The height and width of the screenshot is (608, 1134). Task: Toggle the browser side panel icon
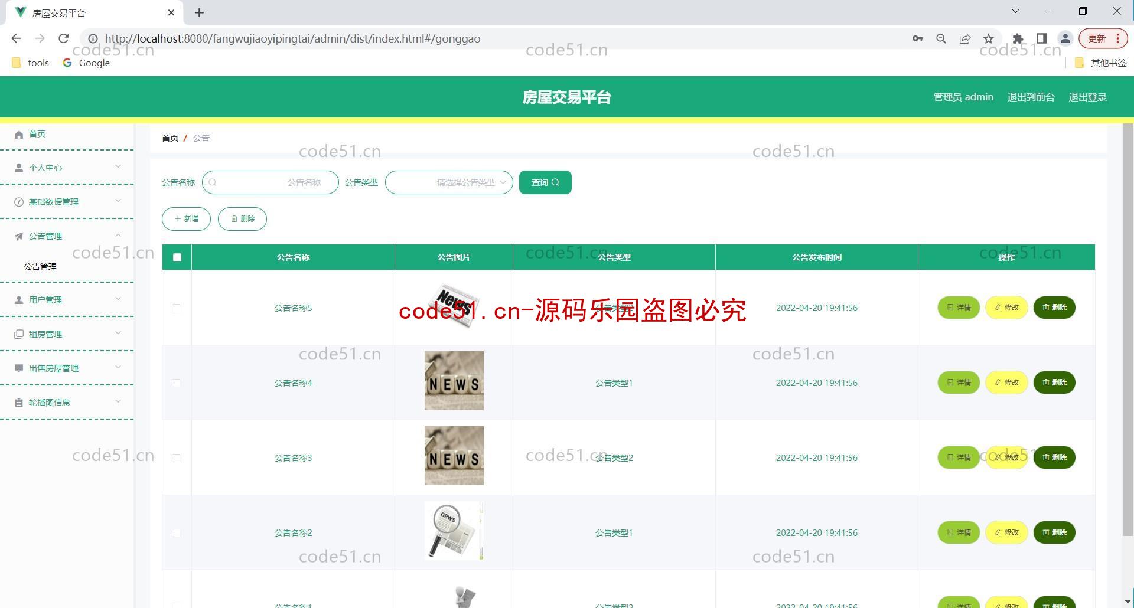[1042, 38]
